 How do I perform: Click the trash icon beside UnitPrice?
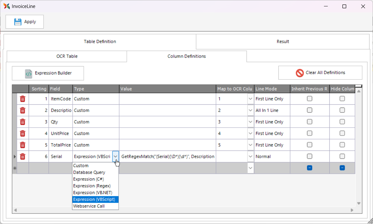pyautogui.click(x=23, y=133)
